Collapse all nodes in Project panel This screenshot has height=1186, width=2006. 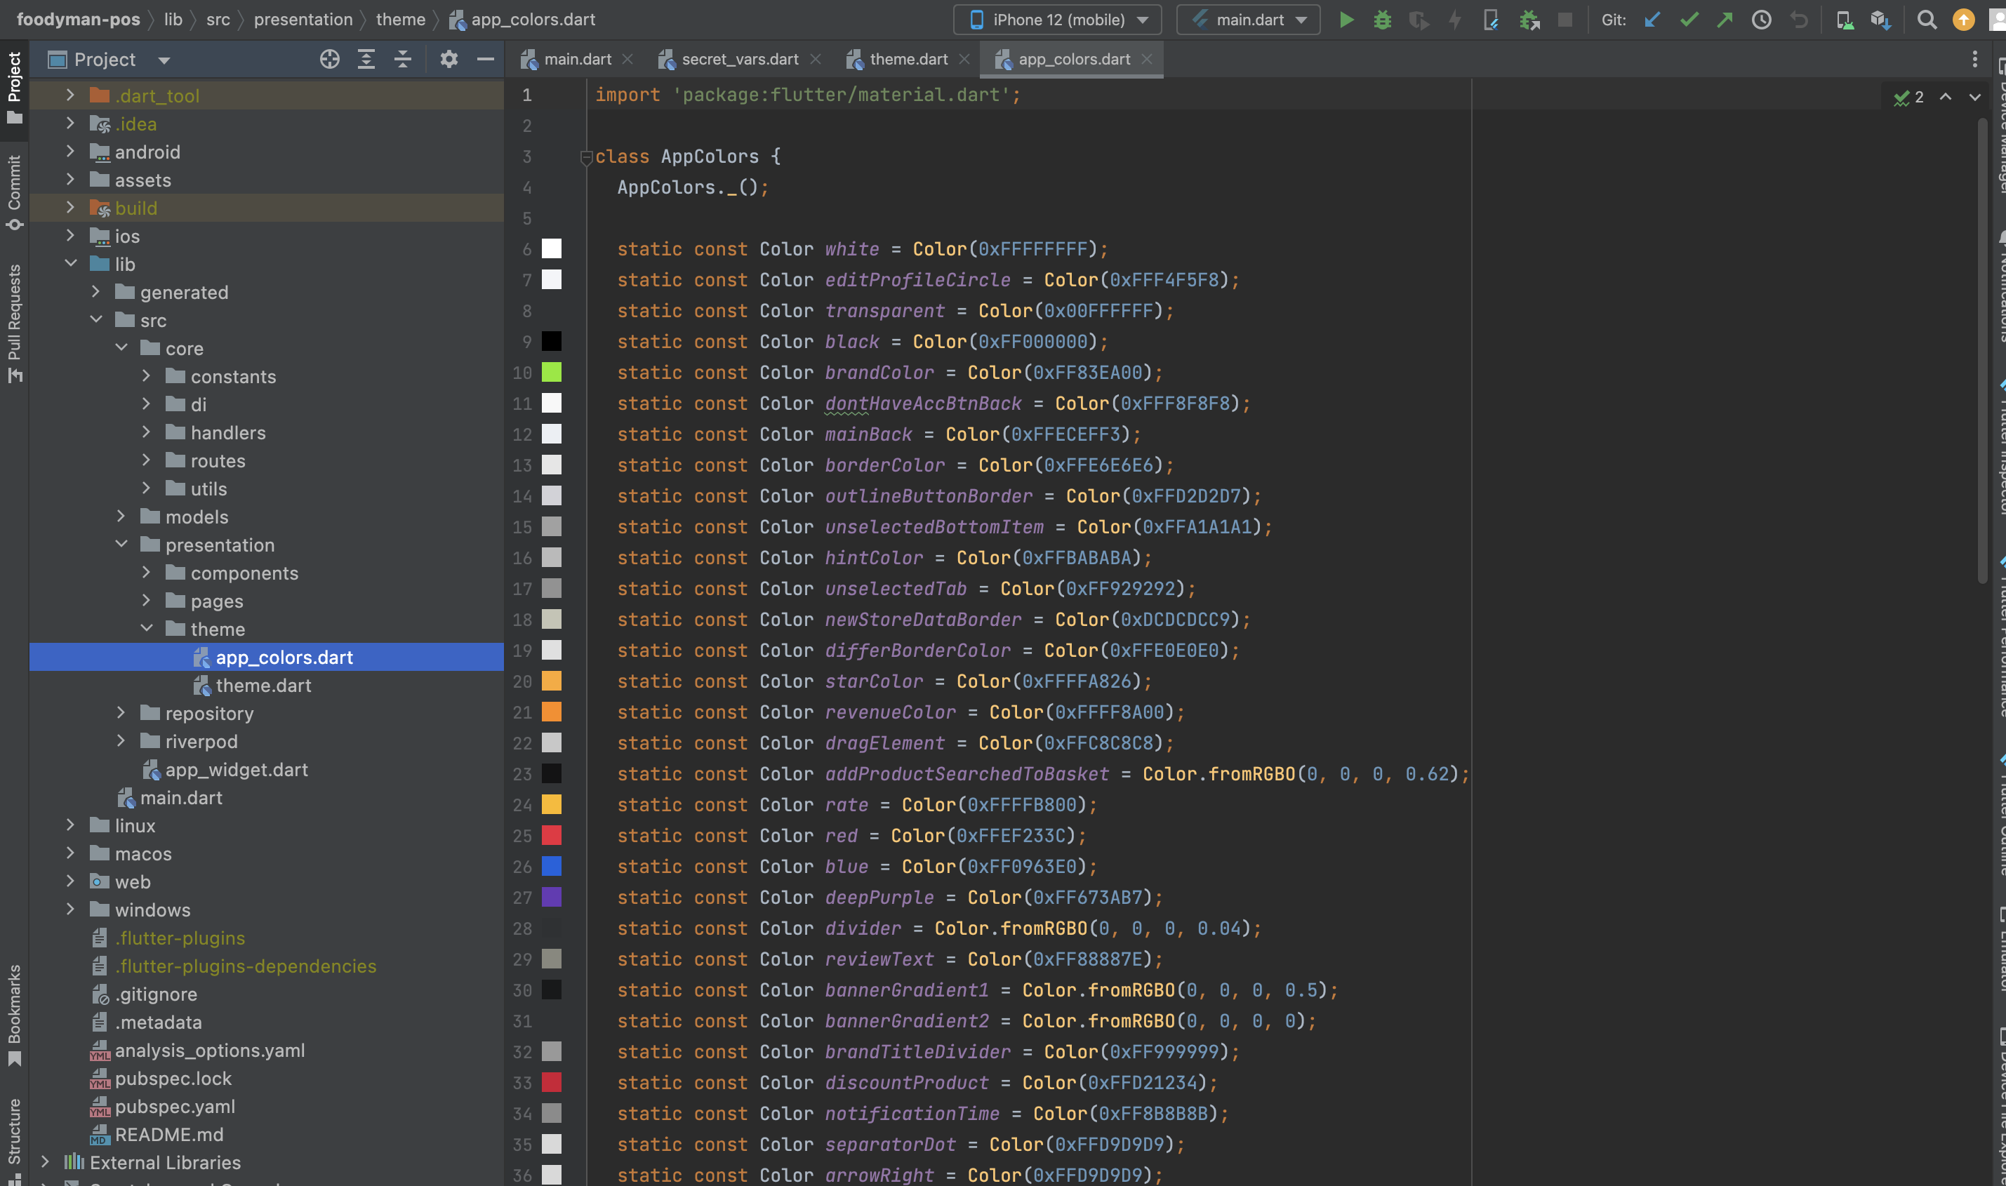point(403,59)
